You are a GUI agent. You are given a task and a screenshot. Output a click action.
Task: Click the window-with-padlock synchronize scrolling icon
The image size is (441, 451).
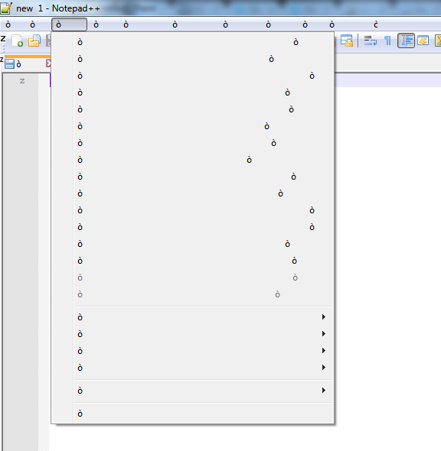[x=347, y=41]
